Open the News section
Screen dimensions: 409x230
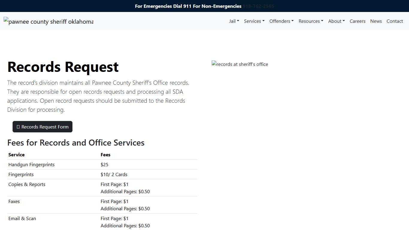point(376,21)
